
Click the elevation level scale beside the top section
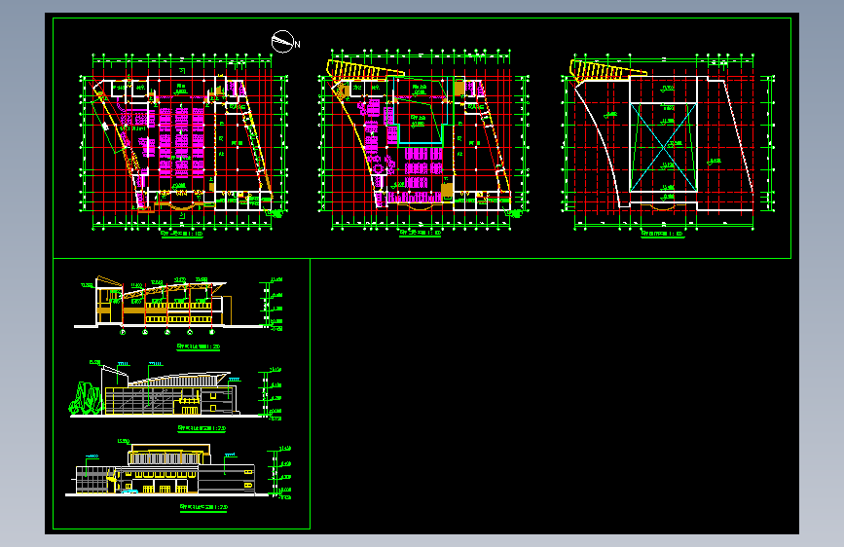(x=272, y=305)
